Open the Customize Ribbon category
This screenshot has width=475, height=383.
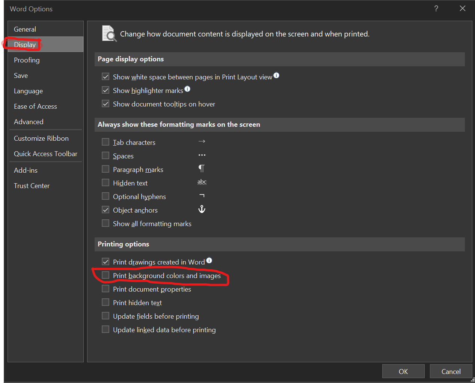(x=45, y=138)
